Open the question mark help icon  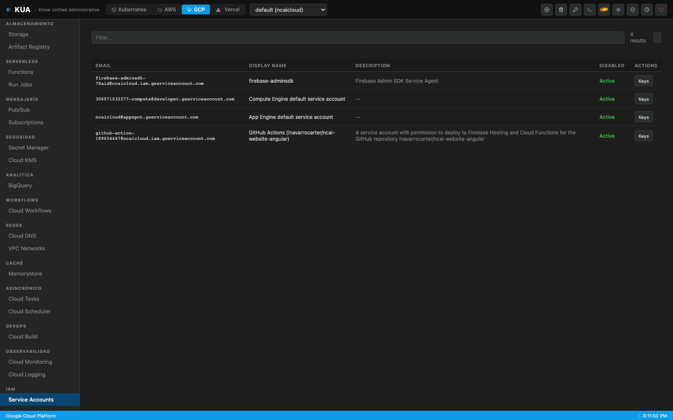pos(647,10)
